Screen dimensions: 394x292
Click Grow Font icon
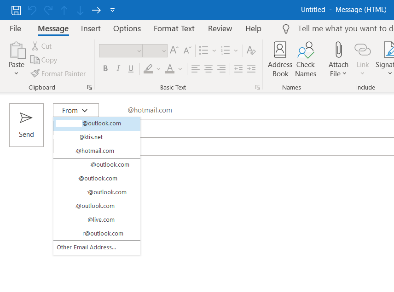tap(174, 50)
